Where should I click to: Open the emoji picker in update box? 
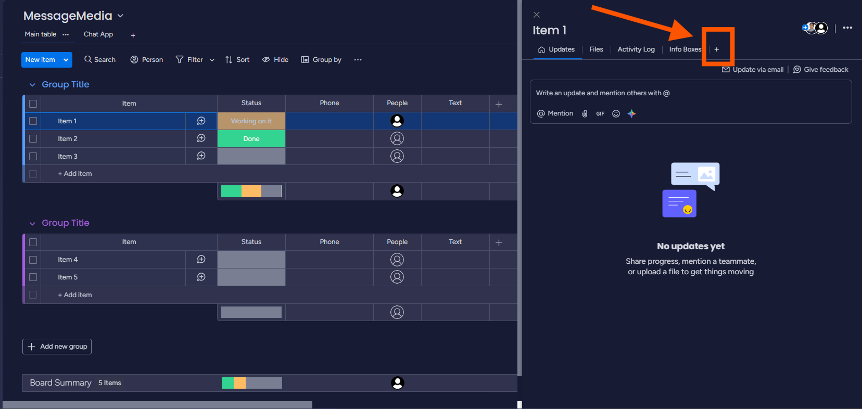[616, 113]
